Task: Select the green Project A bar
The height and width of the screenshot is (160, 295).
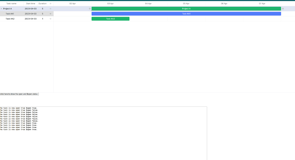Action: point(186,9)
